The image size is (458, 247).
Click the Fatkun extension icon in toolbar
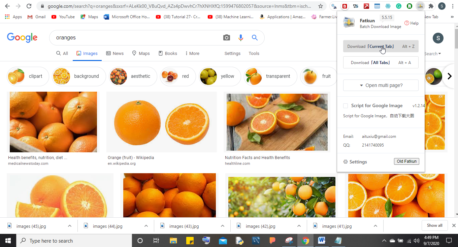pos(420,6)
